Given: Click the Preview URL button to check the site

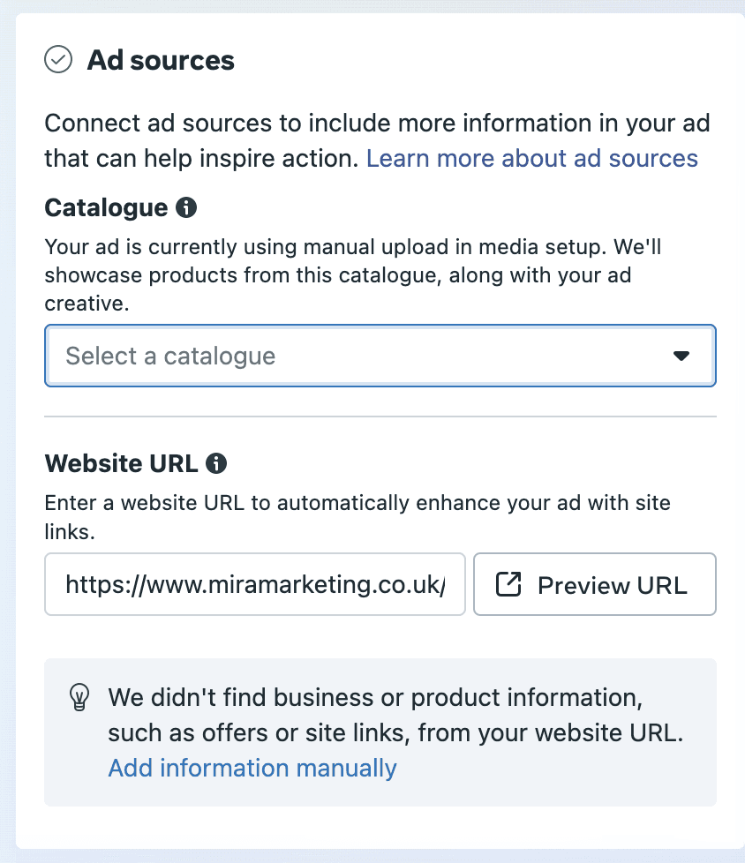Looking at the screenshot, I should (x=594, y=584).
